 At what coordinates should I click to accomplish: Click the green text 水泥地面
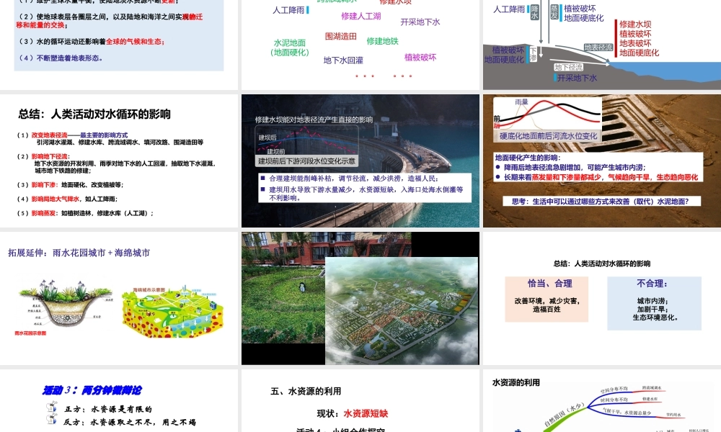(290, 42)
